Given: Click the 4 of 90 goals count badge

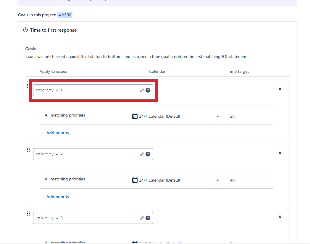Looking at the screenshot, I should pyautogui.click(x=65, y=15).
